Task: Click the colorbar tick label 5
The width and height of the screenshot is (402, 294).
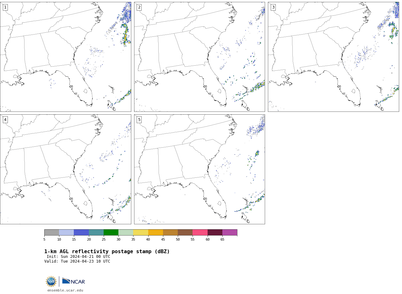Action: pos(44,240)
